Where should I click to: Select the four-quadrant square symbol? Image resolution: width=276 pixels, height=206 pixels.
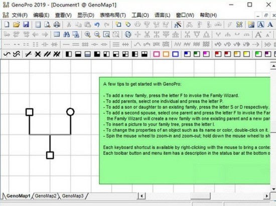(x=125, y=54)
